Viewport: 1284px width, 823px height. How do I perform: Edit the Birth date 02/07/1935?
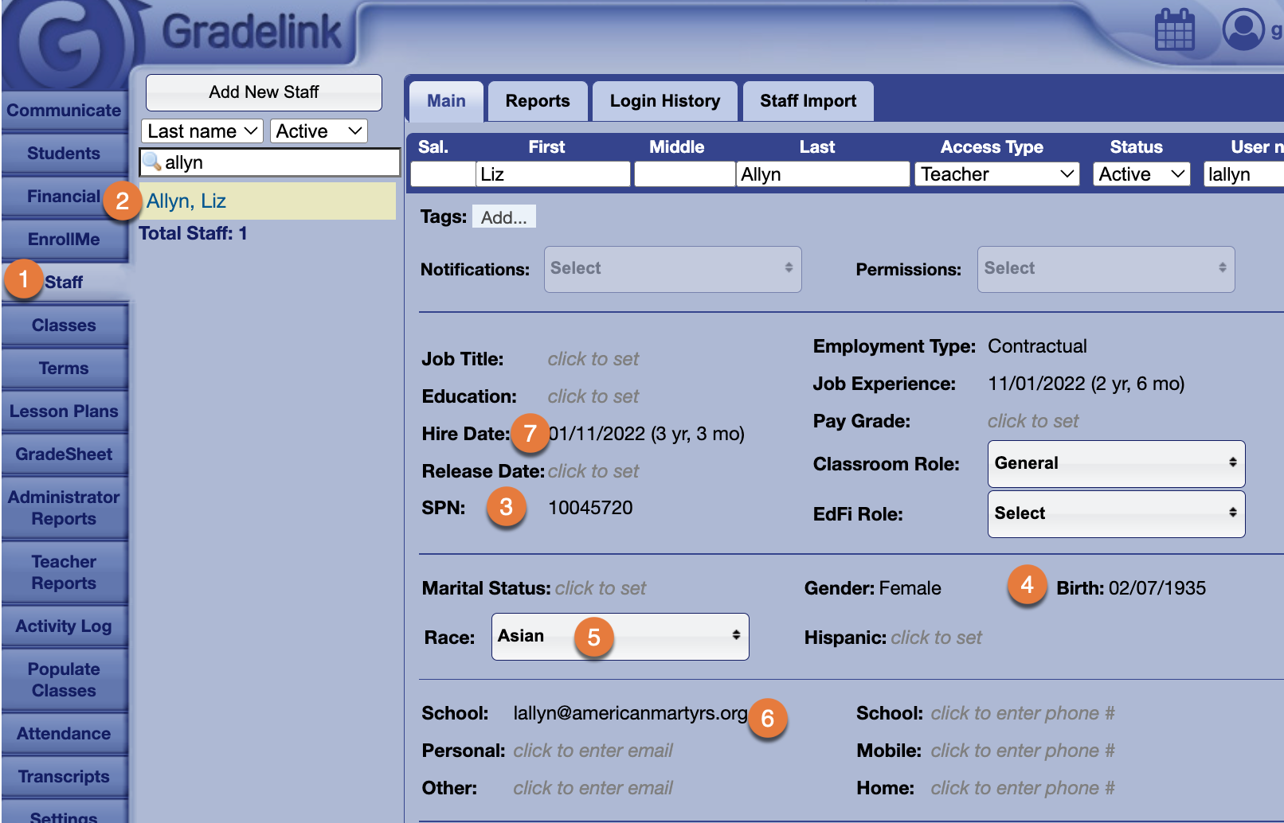click(x=1157, y=588)
